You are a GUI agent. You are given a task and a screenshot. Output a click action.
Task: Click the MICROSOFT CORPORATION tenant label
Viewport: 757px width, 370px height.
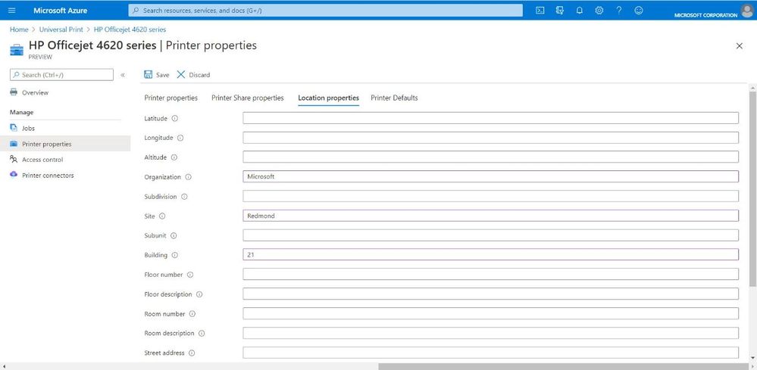(705, 15)
